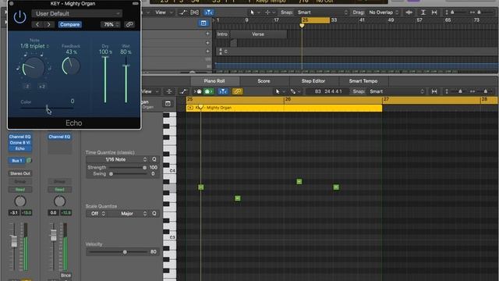The height and width of the screenshot is (281, 499).
Task: Go to next Echo preset
Action: click(x=48, y=24)
